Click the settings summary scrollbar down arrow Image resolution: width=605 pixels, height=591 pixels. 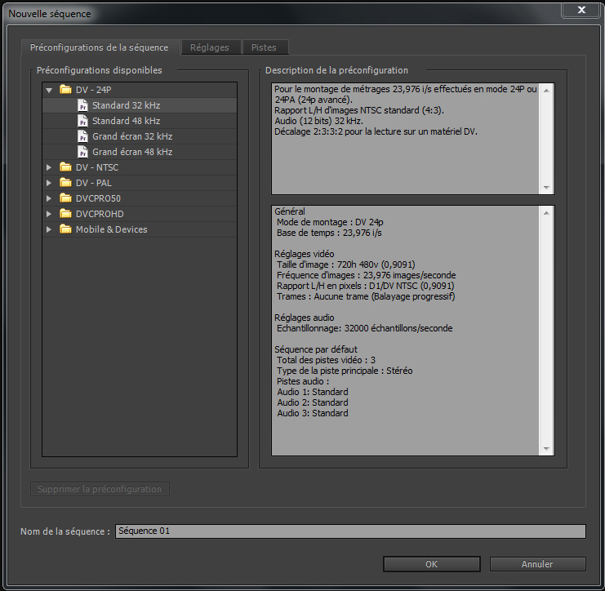(x=546, y=449)
